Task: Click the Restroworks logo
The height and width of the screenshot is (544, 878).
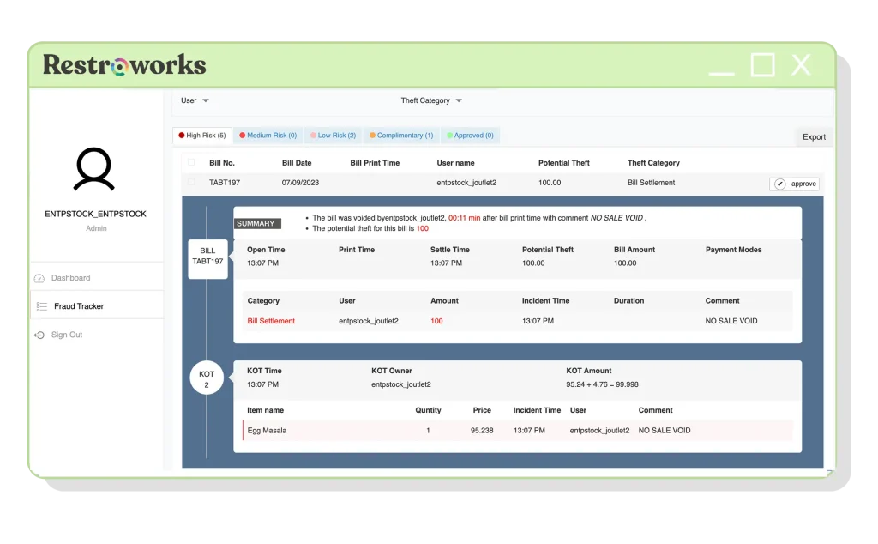Action: (123, 64)
